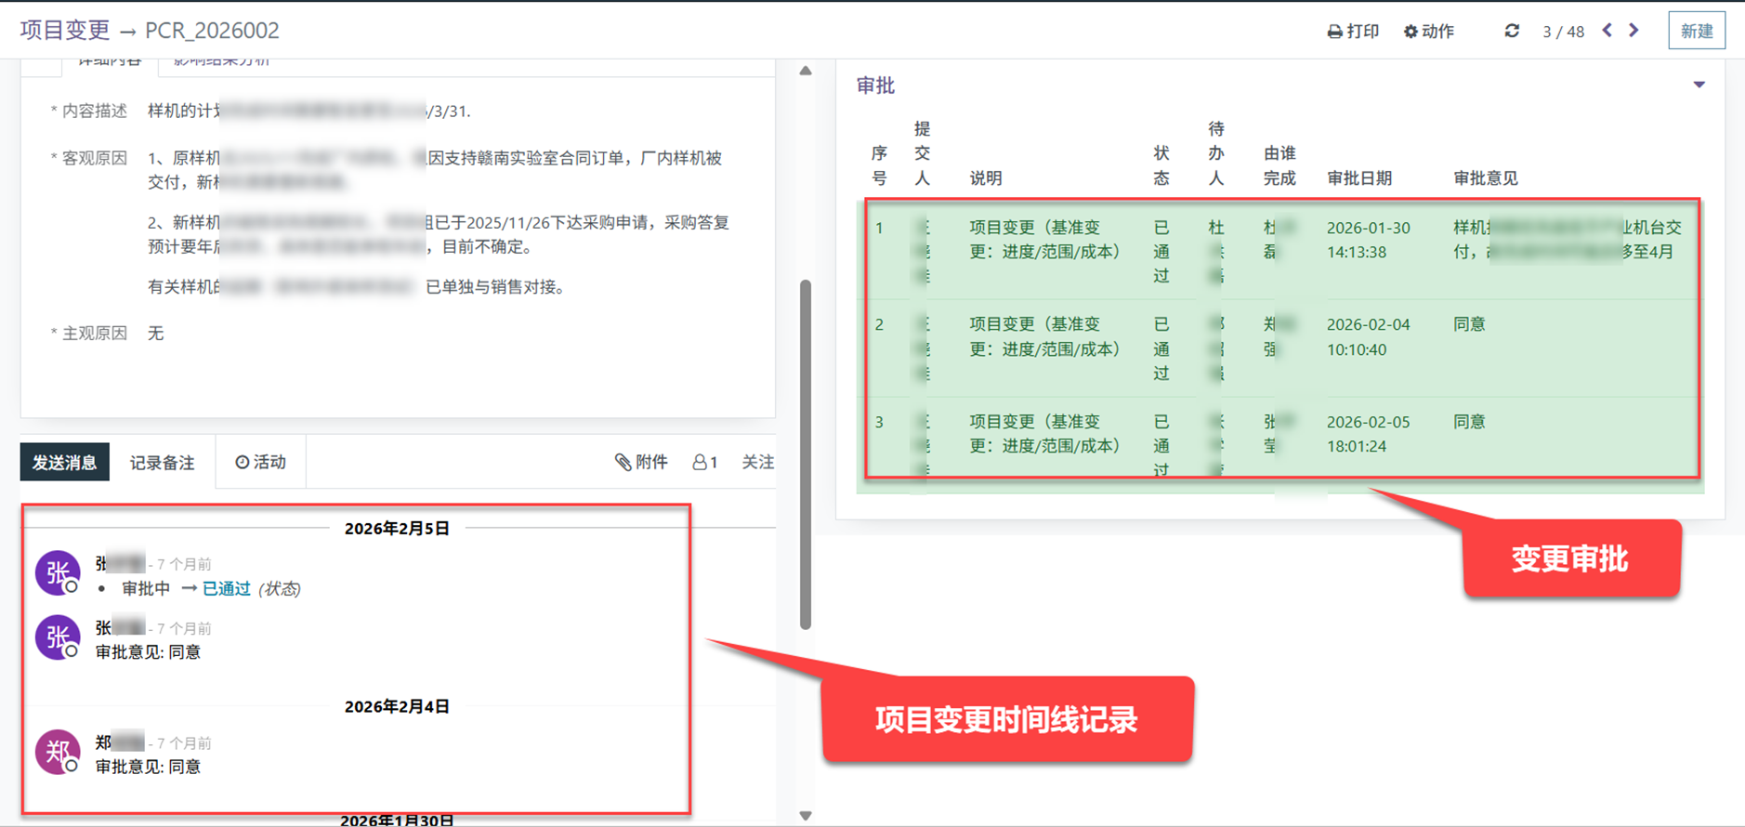Click the 由谁完成 column header
This screenshot has height=827, width=1745.
(1279, 165)
